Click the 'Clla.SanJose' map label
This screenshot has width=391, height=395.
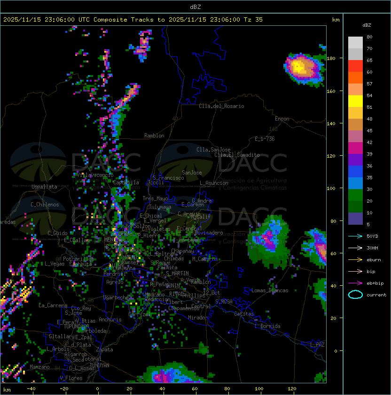(213, 150)
